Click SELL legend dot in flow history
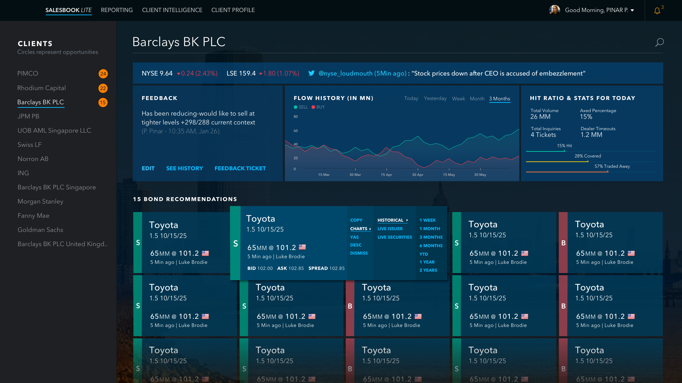The height and width of the screenshot is (383, 682). [x=296, y=107]
